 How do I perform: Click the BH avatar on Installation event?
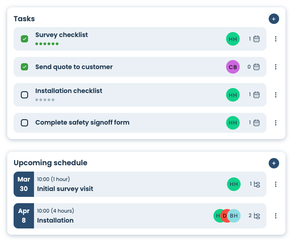(x=235, y=216)
